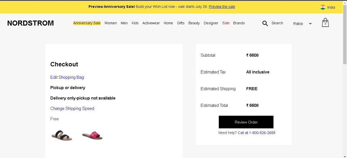Click the Review Order button

[246, 122]
